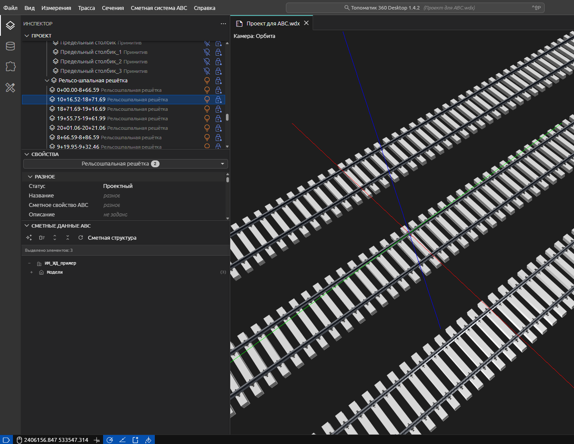Screen dimensions: 574x444
Task: Click lock icon for 18+71.69-19+16.69 row
Action: click(218, 109)
